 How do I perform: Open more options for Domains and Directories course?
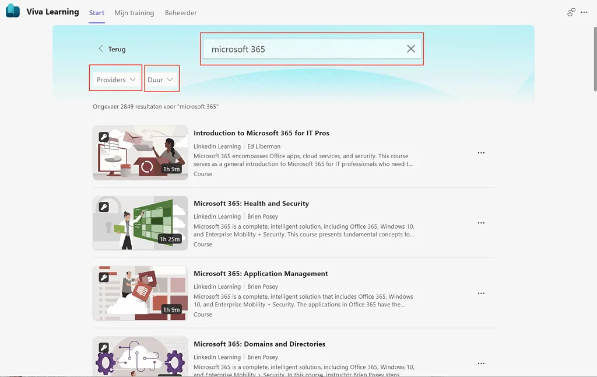pyautogui.click(x=481, y=363)
